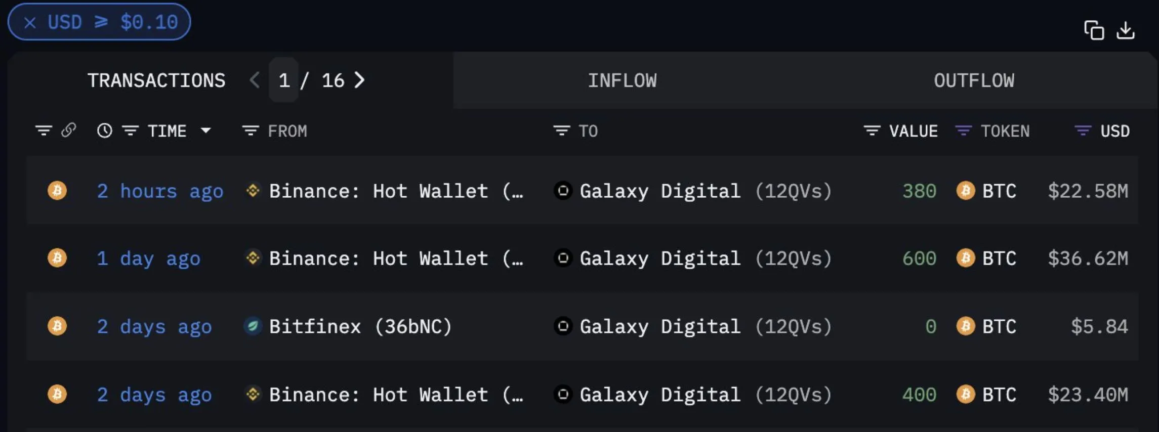
Task: Open the TO column filter
Action: click(x=561, y=131)
